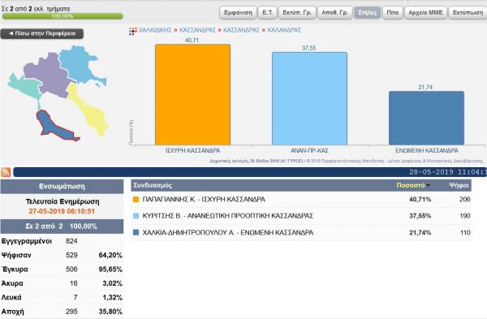Click the orange swatch beside ΠΑΠΑΓΙΑΝΝΗΣ Κ.
Screen dimensions: 487x319
tap(136, 200)
